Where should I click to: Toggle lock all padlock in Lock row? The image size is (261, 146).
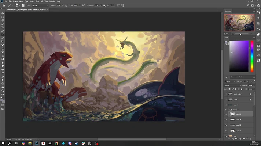point(242,89)
